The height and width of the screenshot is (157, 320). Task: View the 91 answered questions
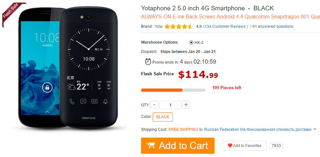coord(273,26)
